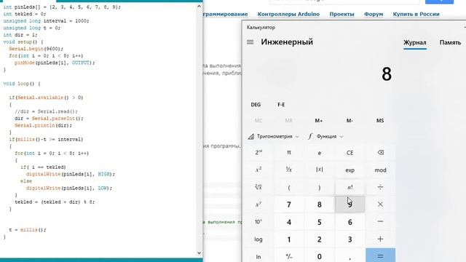Open the Форум menu link in browser

coord(374,14)
